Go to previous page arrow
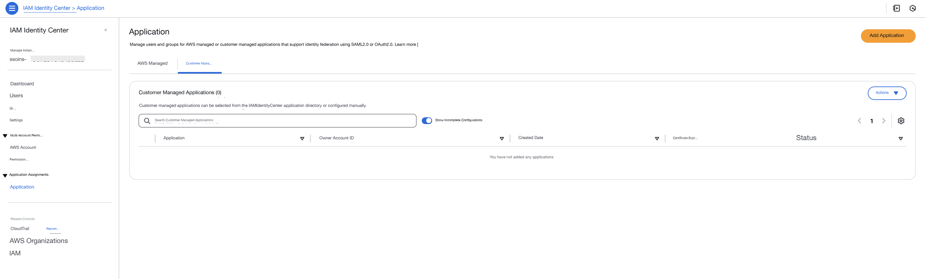This screenshot has width=926, height=279. 859,121
